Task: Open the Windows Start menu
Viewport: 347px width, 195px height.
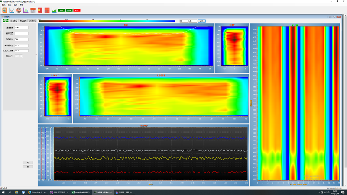Action: (3, 192)
